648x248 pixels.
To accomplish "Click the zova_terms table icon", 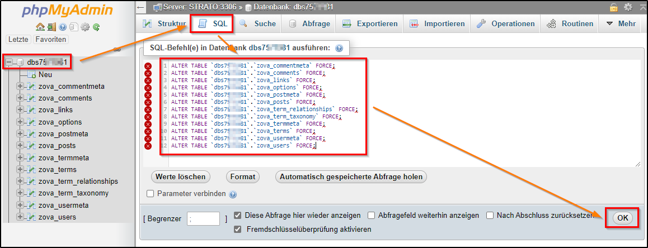I will [31, 169].
